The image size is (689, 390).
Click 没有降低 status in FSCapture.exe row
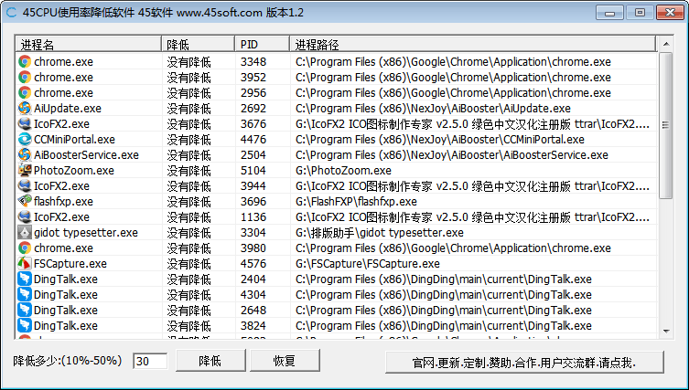coord(188,264)
